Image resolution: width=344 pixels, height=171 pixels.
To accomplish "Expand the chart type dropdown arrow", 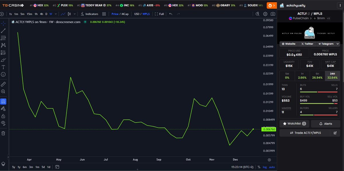I will [x=75, y=14].
